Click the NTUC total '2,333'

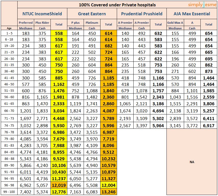coord(59,104)
